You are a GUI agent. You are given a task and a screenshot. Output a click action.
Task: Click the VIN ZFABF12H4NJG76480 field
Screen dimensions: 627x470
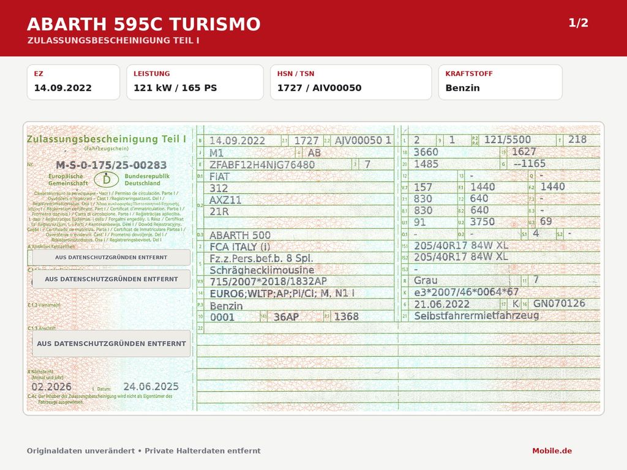click(262, 165)
